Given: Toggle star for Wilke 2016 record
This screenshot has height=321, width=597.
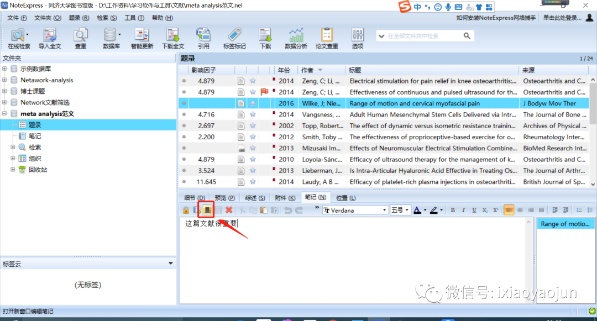Looking at the screenshot, I should (x=253, y=103).
